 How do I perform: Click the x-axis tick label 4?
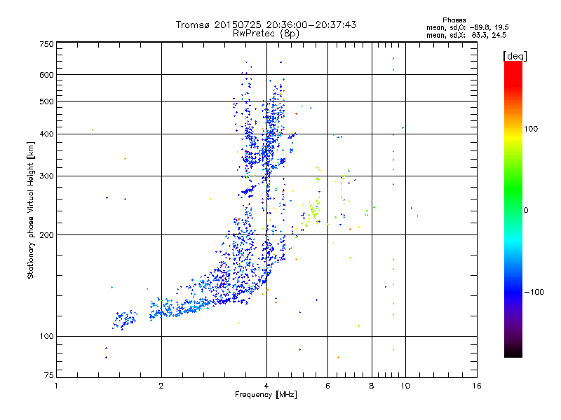click(x=266, y=386)
